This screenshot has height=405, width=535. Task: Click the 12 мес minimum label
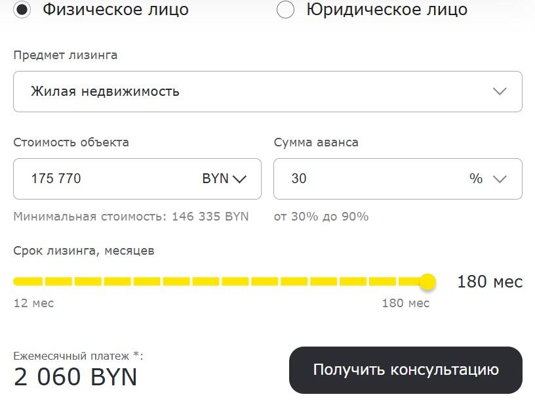pos(33,303)
